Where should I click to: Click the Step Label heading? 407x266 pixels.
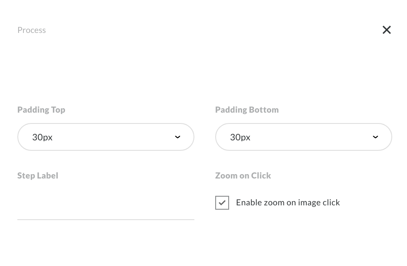38,175
